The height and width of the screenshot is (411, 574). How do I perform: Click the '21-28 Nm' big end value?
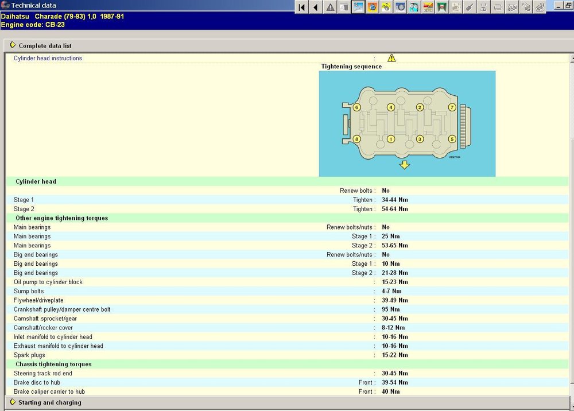[395, 273]
